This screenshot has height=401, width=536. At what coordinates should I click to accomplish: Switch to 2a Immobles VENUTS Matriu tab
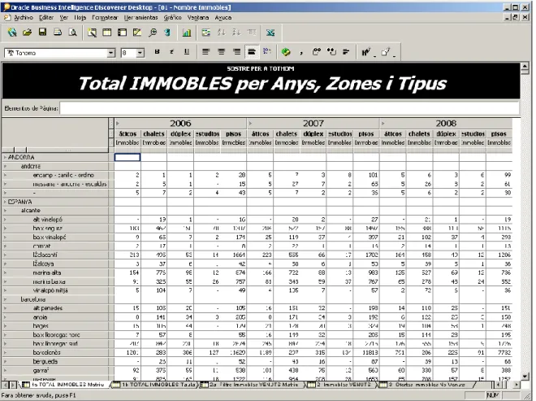(x=253, y=385)
